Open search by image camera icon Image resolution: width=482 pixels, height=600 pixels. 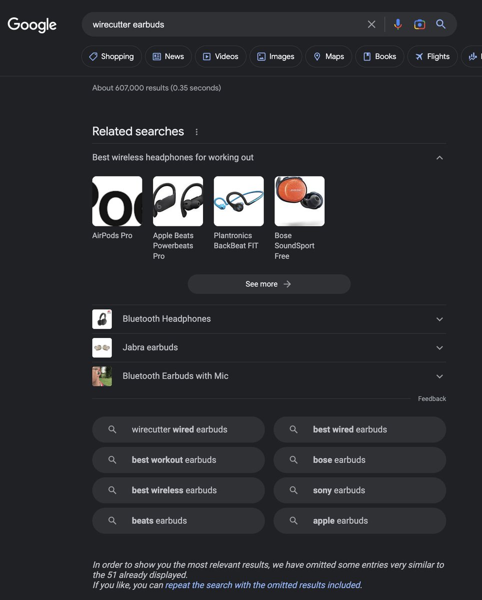419,24
